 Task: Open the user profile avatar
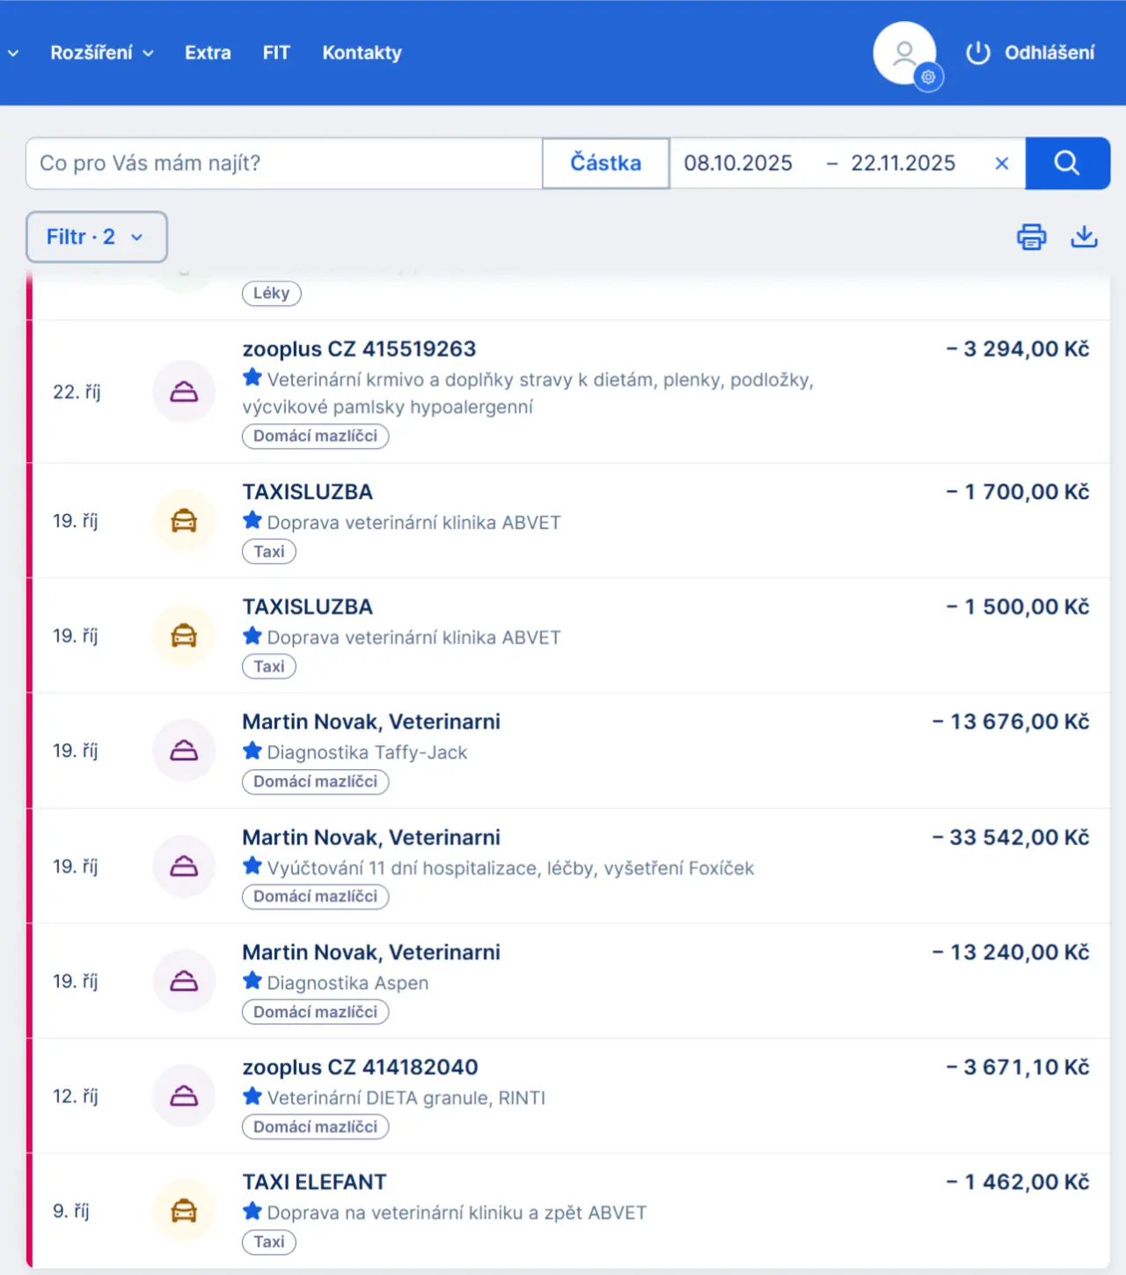pyautogui.click(x=904, y=53)
